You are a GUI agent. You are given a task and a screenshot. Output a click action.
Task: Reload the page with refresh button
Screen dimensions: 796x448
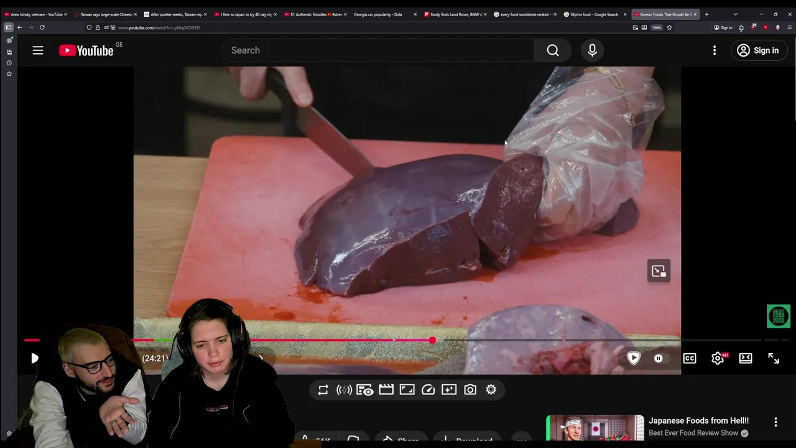click(x=42, y=27)
